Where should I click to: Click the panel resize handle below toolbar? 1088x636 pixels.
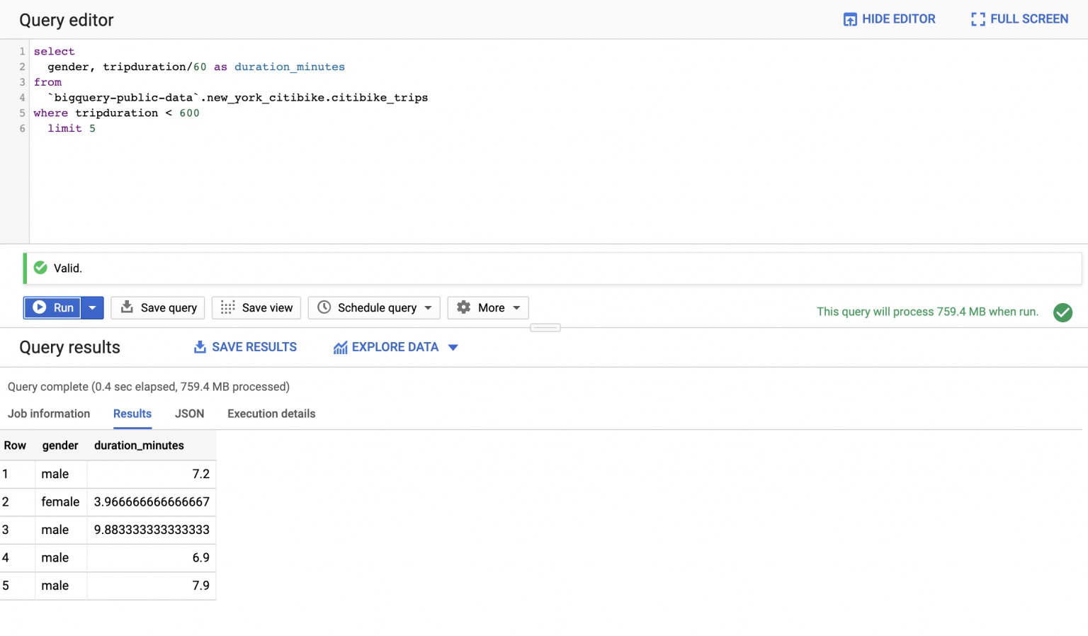point(545,328)
